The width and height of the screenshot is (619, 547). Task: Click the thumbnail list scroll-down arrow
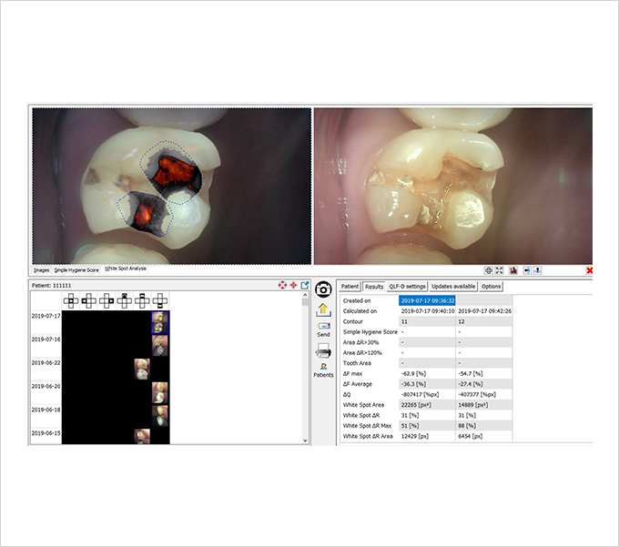click(x=305, y=441)
